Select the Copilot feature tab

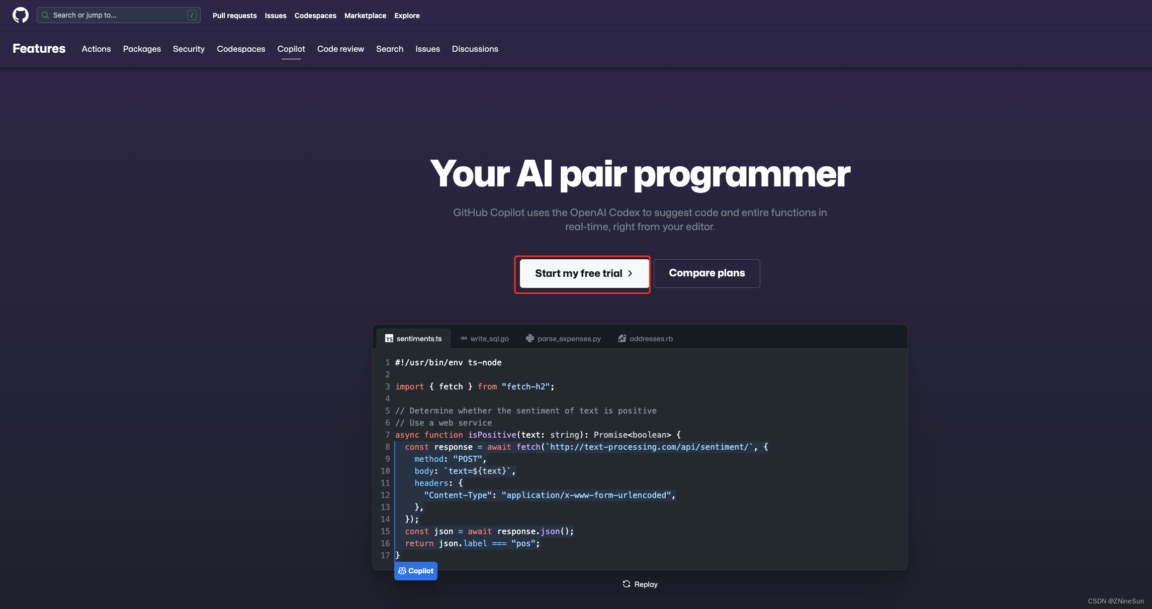[291, 49]
